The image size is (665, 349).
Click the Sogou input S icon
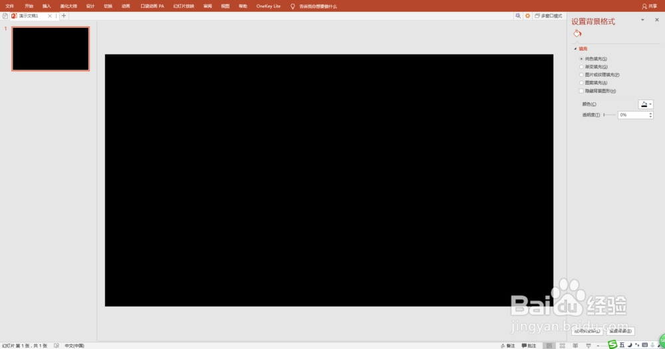612,345
